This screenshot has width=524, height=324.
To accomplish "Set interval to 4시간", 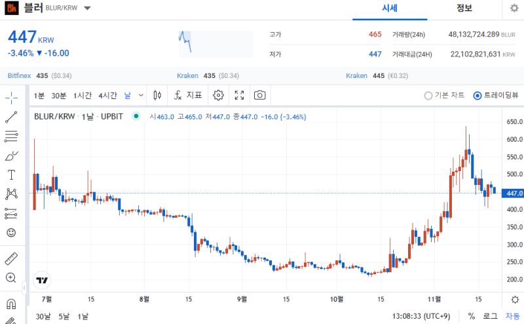I will (107, 96).
